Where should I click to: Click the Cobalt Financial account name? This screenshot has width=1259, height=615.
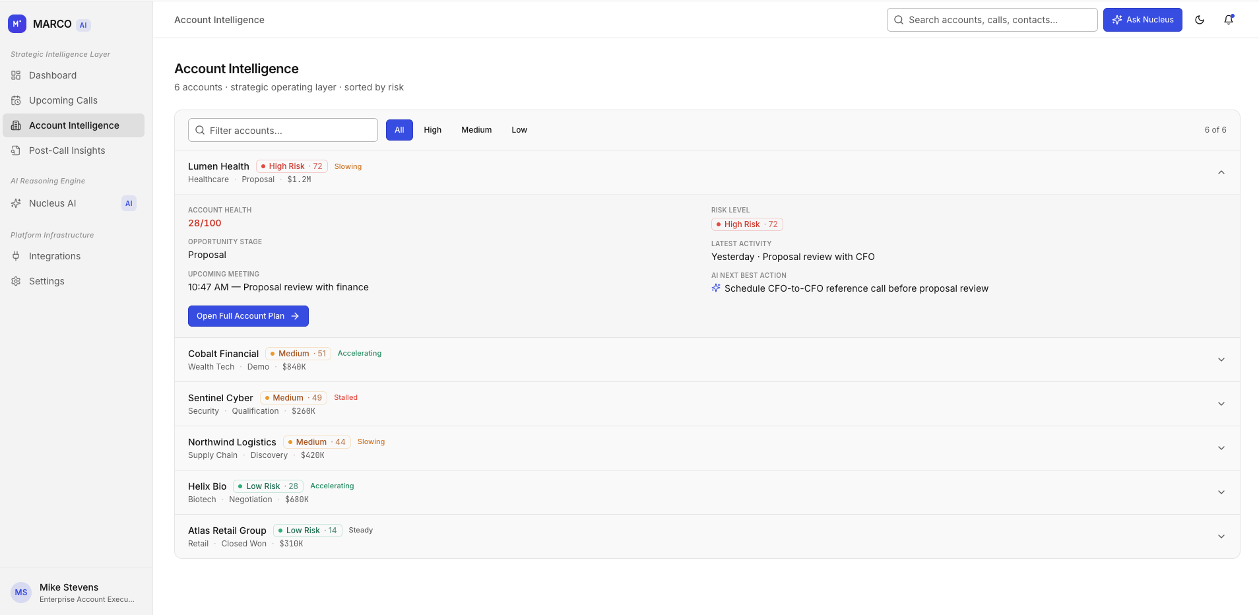point(223,354)
